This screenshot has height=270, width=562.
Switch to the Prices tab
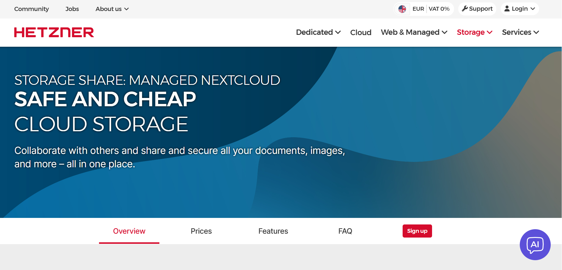(201, 231)
